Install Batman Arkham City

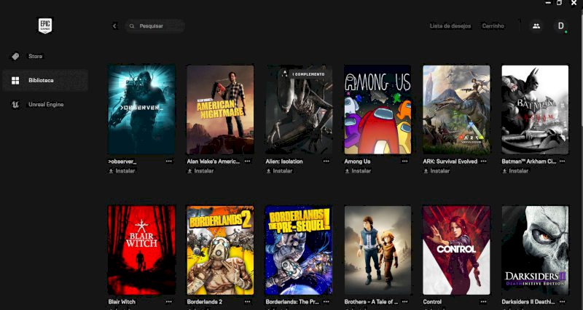point(516,171)
